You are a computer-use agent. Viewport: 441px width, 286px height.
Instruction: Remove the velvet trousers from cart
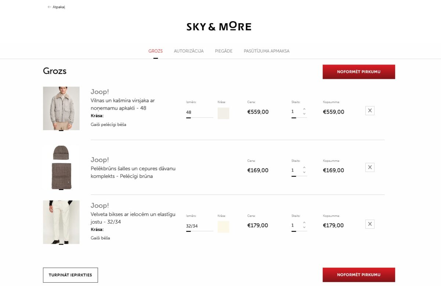(369, 224)
